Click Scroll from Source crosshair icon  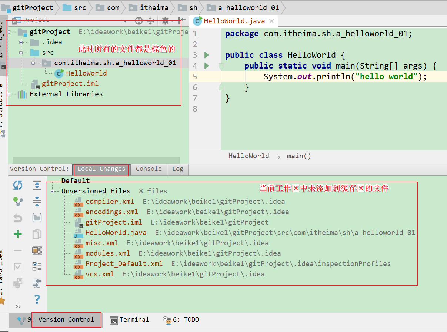(x=139, y=21)
